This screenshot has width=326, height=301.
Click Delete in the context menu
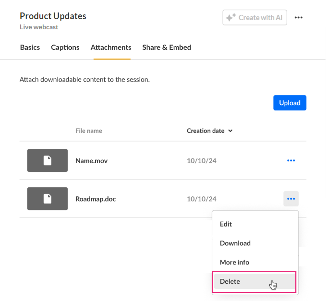click(230, 282)
